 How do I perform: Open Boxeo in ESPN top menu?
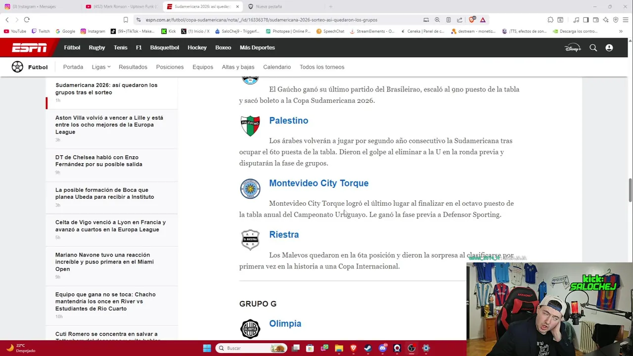[223, 47]
